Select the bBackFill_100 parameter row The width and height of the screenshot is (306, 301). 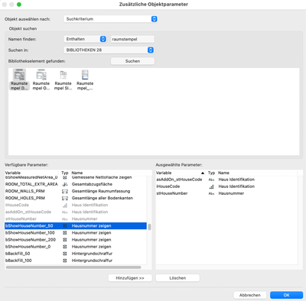(x=76, y=261)
